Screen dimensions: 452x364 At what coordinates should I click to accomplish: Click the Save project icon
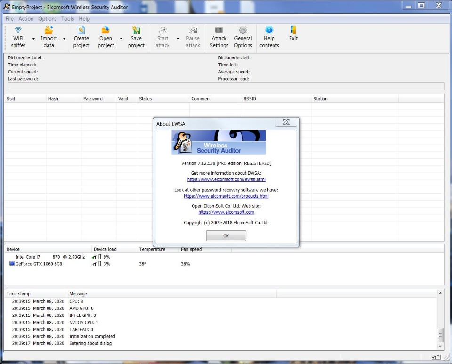pos(136,30)
